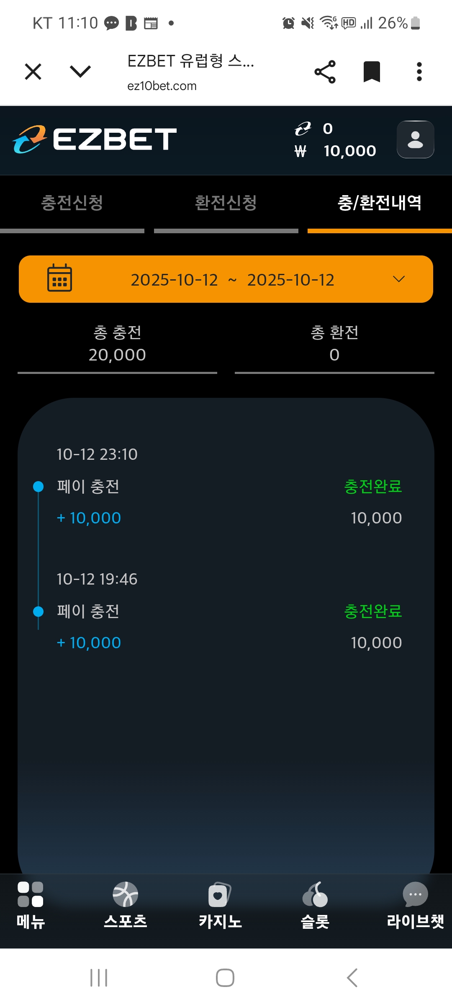Viewport: 452px width, 1005px height.
Task: Tap the browser collapse down chevron
Action: click(80, 71)
